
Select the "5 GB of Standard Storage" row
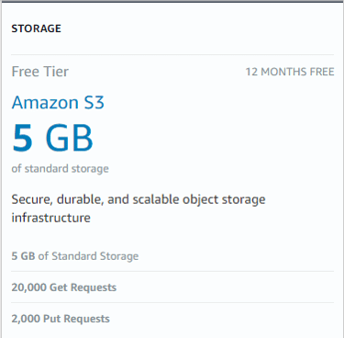[172, 256]
